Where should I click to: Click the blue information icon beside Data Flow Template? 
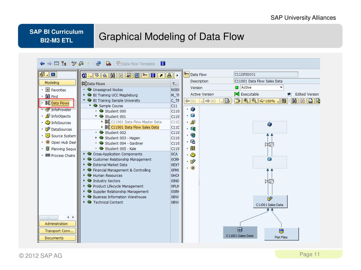pos(163,64)
